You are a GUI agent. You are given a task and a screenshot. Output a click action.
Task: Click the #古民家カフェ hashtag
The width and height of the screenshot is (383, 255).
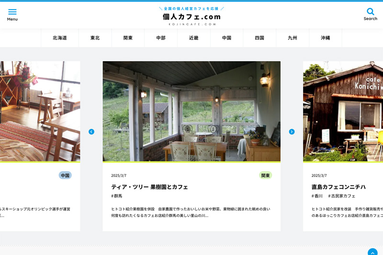[x=342, y=196]
